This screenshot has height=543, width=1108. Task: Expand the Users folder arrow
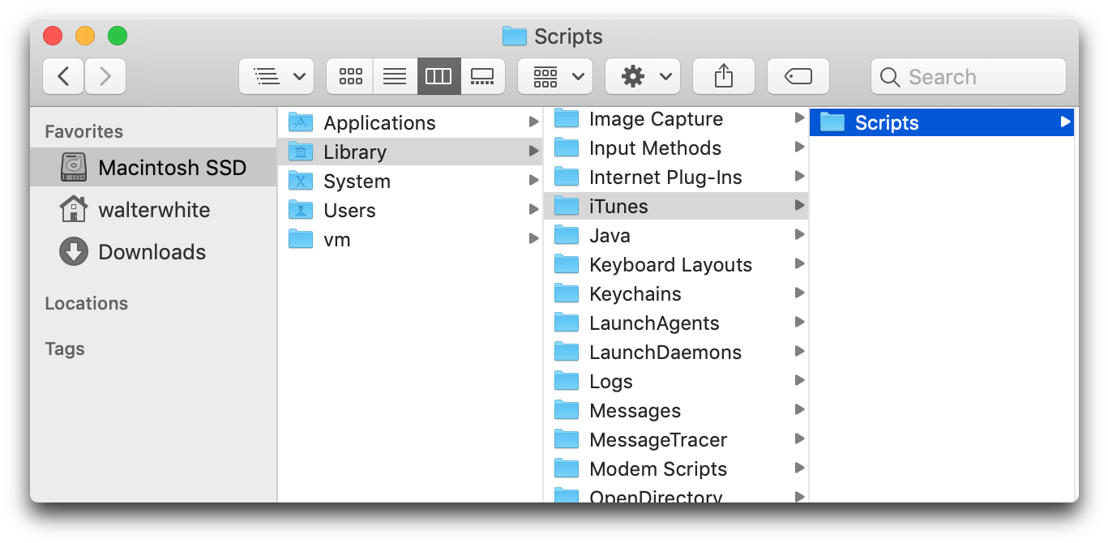[533, 210]
